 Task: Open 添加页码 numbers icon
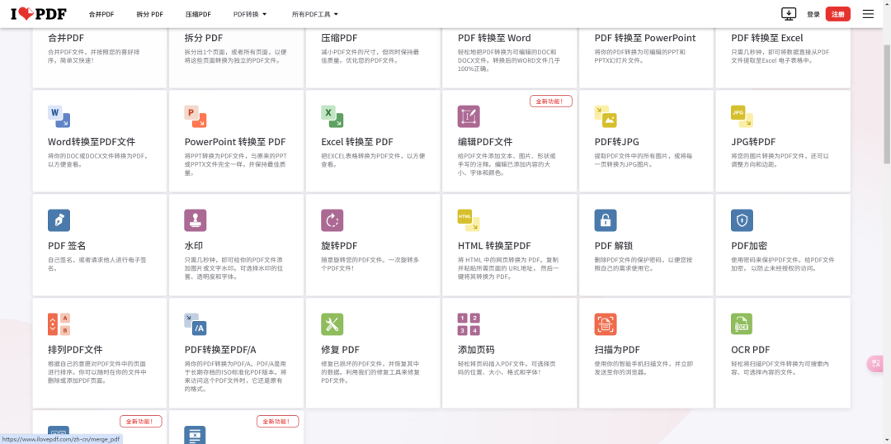tap(469, 324)
